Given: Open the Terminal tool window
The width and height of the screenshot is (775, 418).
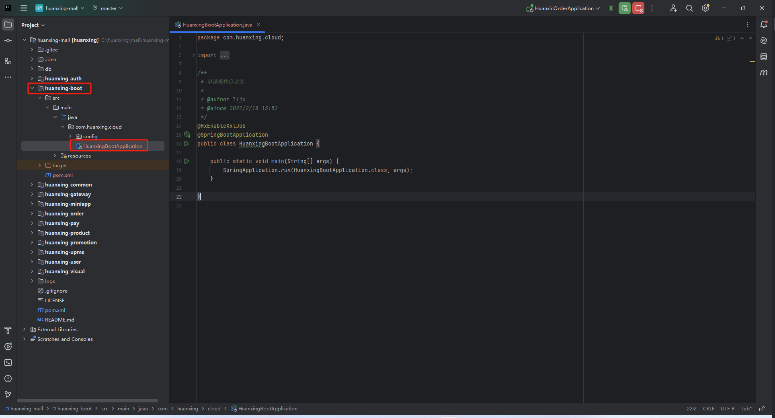Looking at the screenshot, I should (8, 363).
